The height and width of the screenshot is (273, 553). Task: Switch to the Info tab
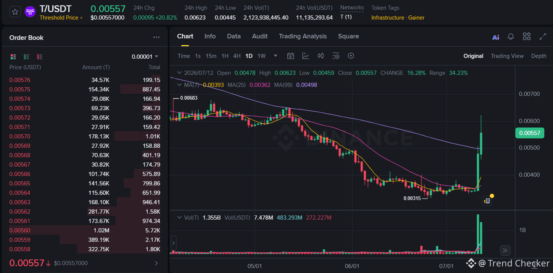(210, 36)
